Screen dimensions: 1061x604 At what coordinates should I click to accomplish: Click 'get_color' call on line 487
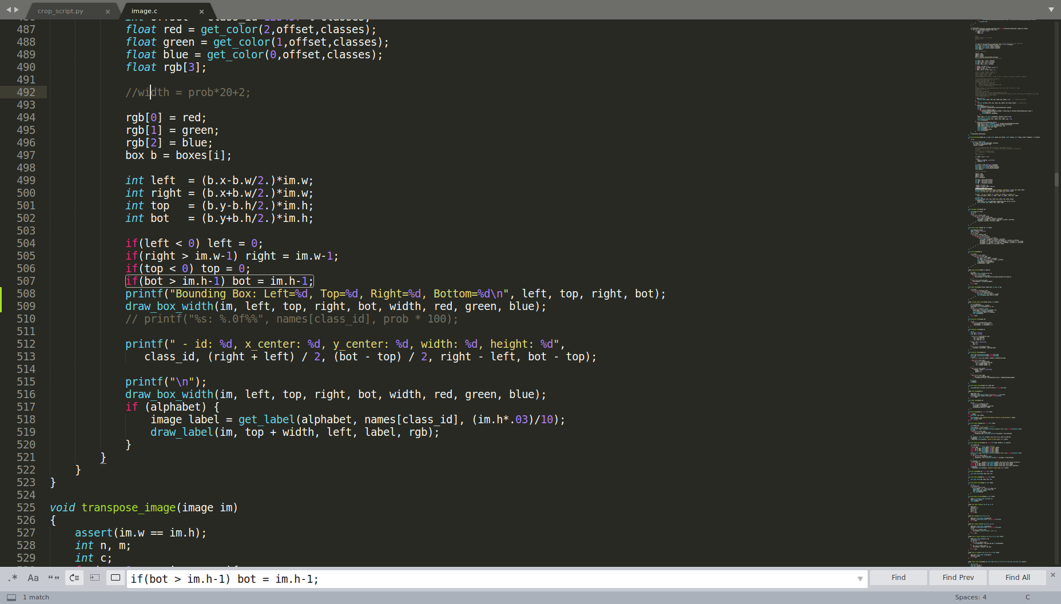(229, 29)
